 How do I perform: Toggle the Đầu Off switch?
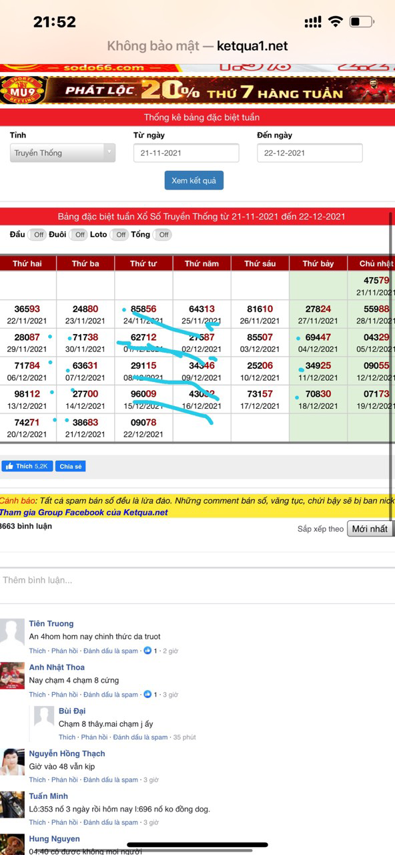38,234
